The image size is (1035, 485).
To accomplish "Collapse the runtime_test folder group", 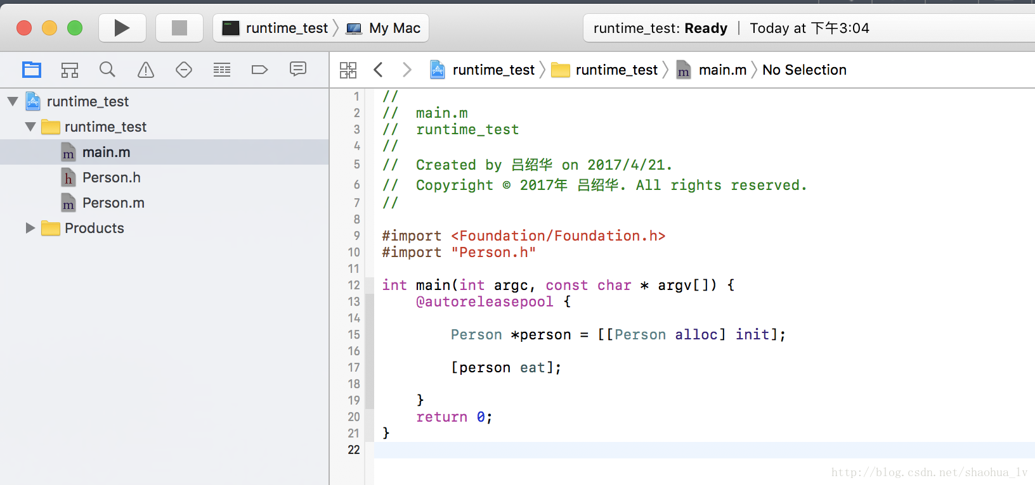I will [30, 127].
